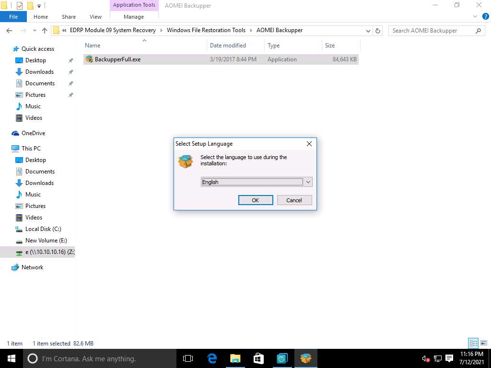Select the network drive e (\\10.10.10.16) (Z:)
The width and height of the screenshot is (491, 368).
coord(37,252)
